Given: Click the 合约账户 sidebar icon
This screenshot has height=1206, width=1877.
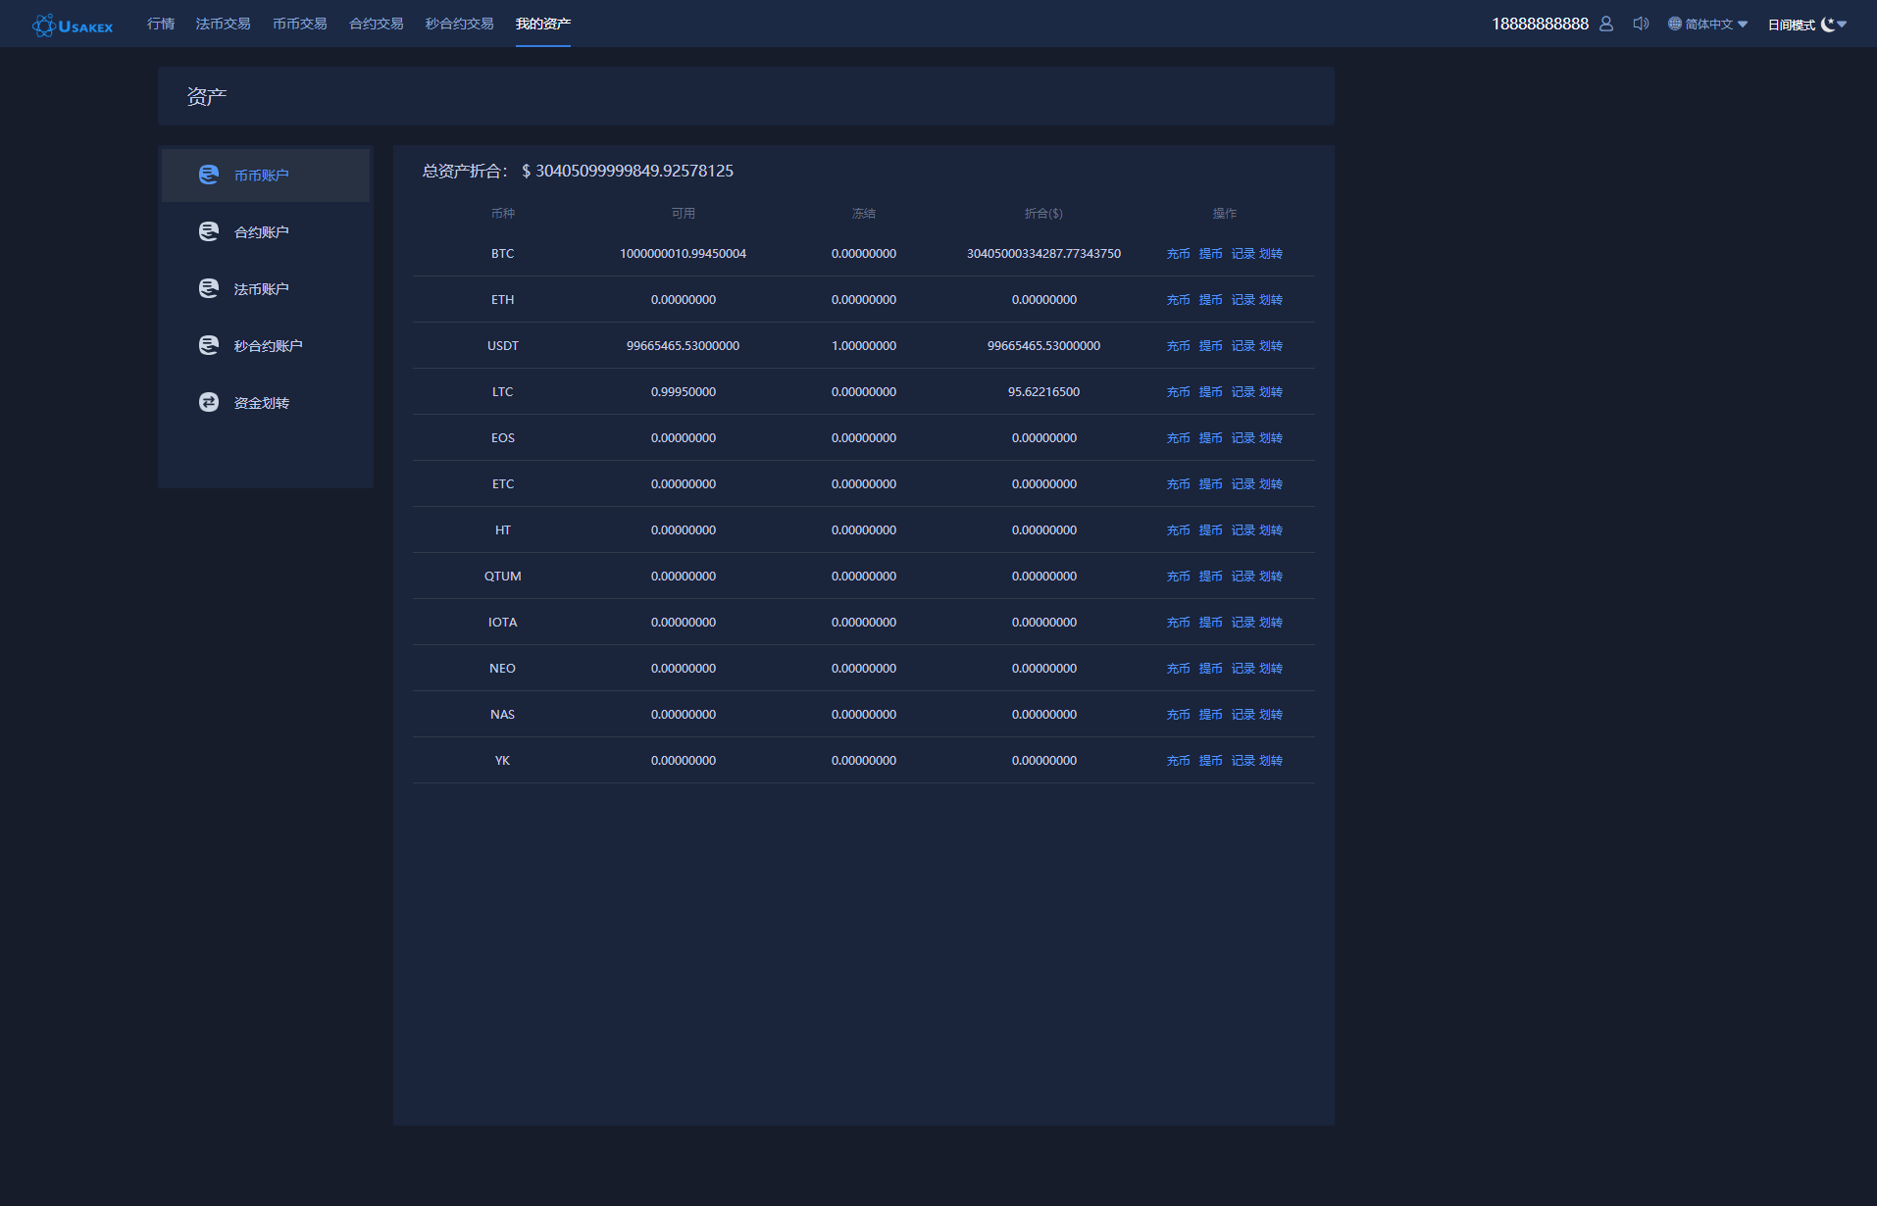Looking at the screenshot, I should coord(209,231).
